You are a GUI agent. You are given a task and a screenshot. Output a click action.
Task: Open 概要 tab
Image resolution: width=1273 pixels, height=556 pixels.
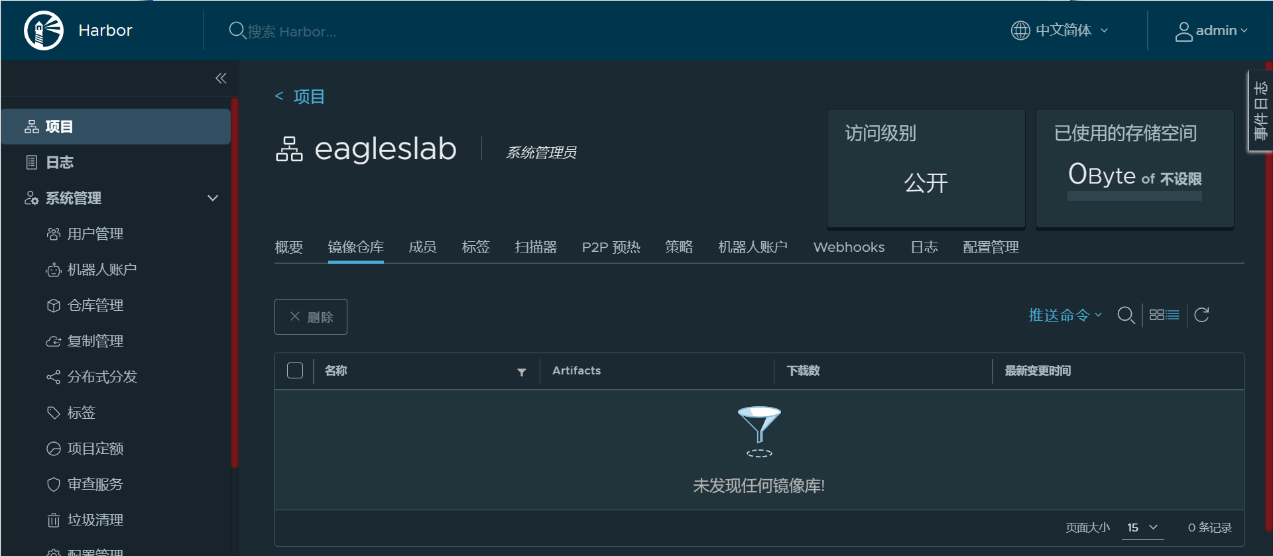(289, 247)
